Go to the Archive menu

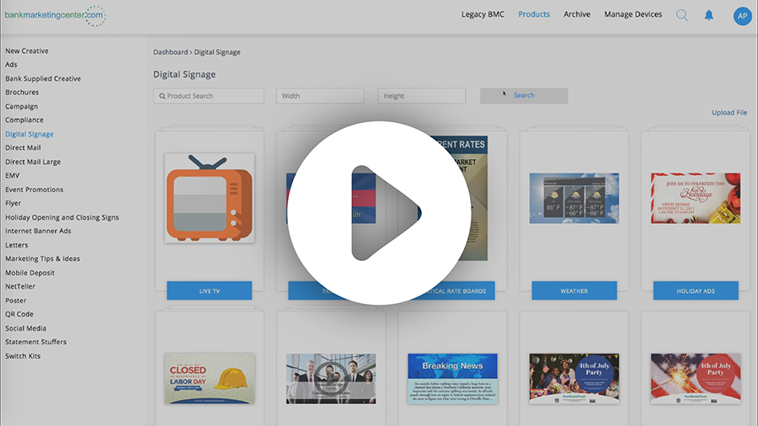pyautogui.click(x=577, y=14)
